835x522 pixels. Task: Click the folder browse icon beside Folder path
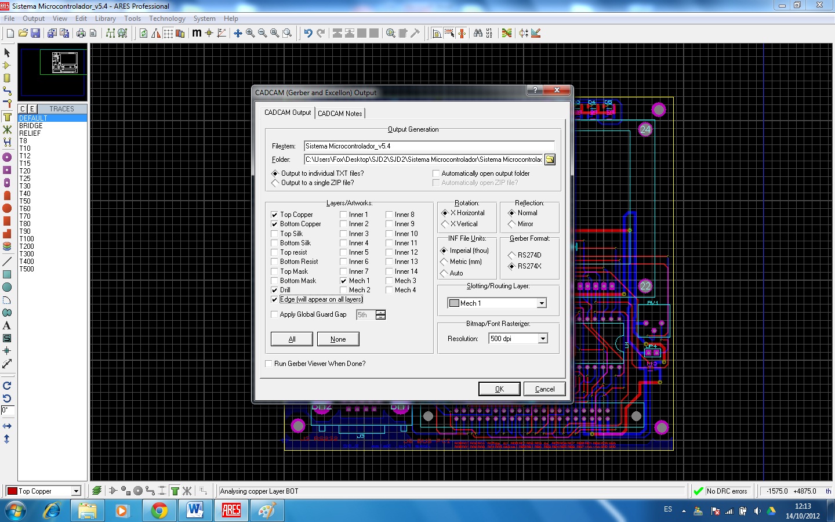550,159
